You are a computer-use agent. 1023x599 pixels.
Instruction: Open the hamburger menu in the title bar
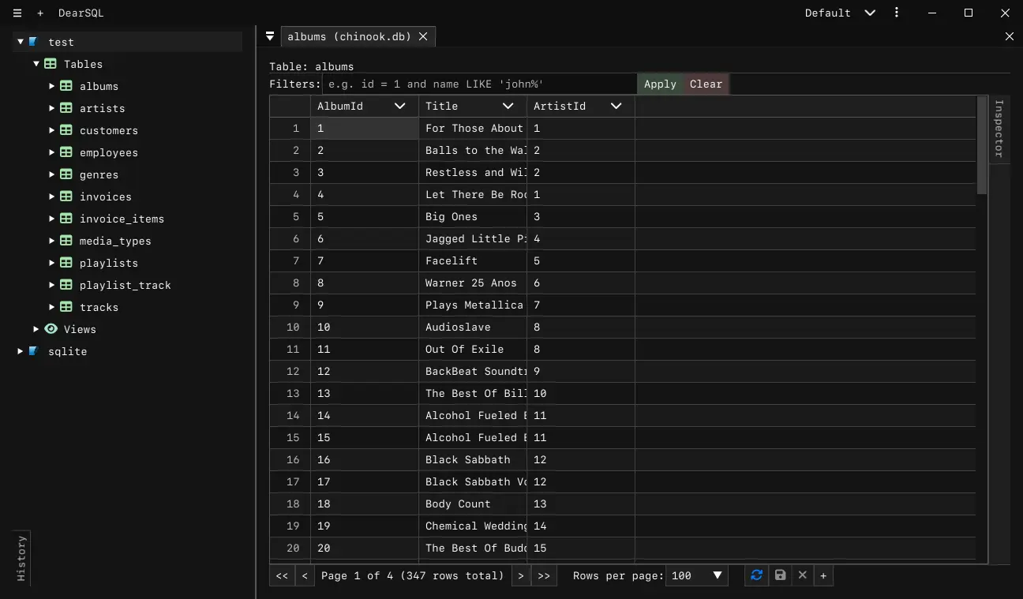(17, 13)
